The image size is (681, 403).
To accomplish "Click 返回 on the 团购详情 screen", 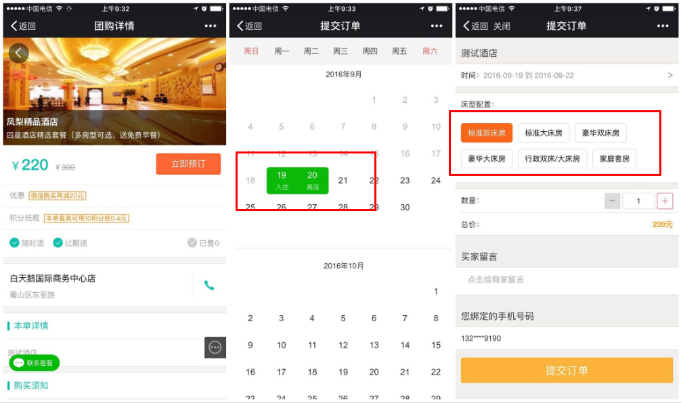I will [x=23, y=26].
